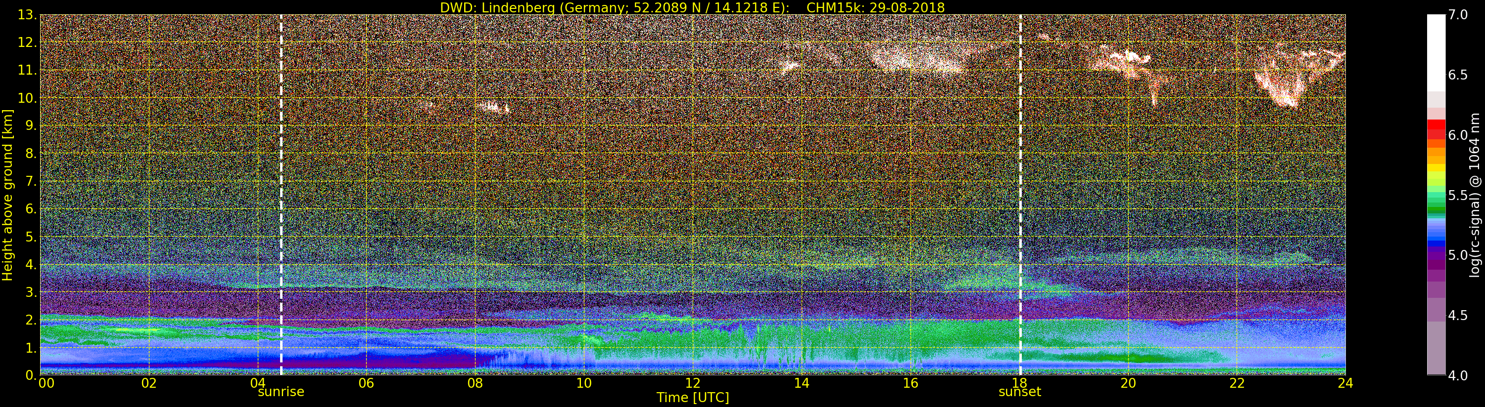The width and height of the screenshot is (1485, 407).
Task: Click the '00' time tick label
Action: 46,383
